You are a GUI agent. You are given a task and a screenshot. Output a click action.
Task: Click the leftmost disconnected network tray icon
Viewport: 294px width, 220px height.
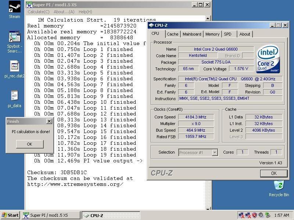[x=241, y=215]
